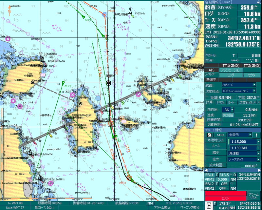Toggle the VRM1 range marker
262x210 pixels.
pos(210,179)
